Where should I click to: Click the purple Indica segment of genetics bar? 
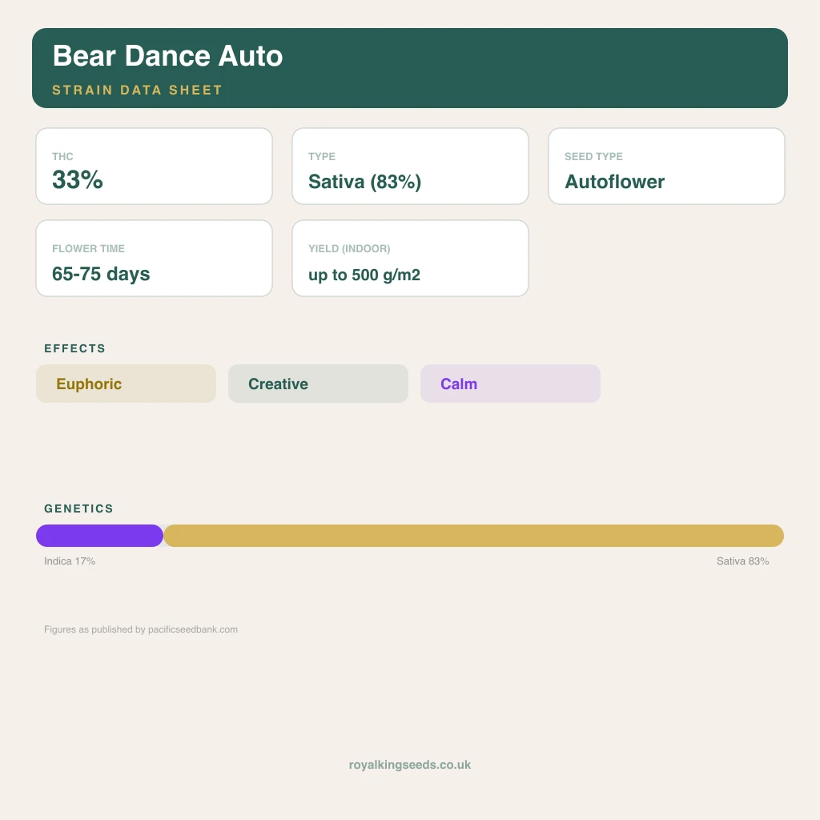click(x=99, y=536)
